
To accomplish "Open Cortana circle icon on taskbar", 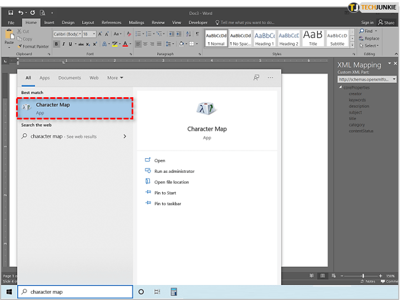I will pyautogui.click(x=141, y=292).
